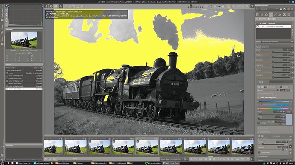Click the 'CC - mode' history entry
Image resolution: width=295 pixels, height=165 pixels.
point(24,73)
